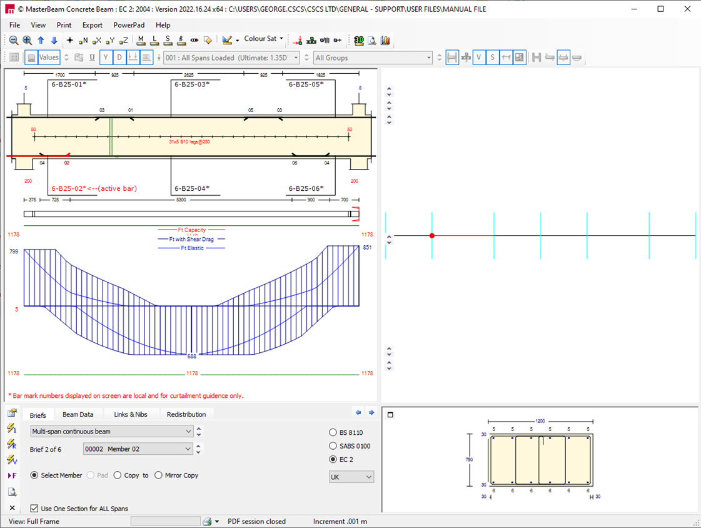
Task: Click the N node toolbar icon
Action: coord(83,40)
